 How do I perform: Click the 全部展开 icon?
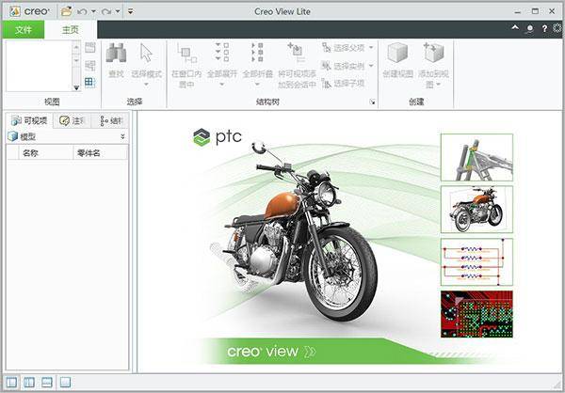point(222,51)
